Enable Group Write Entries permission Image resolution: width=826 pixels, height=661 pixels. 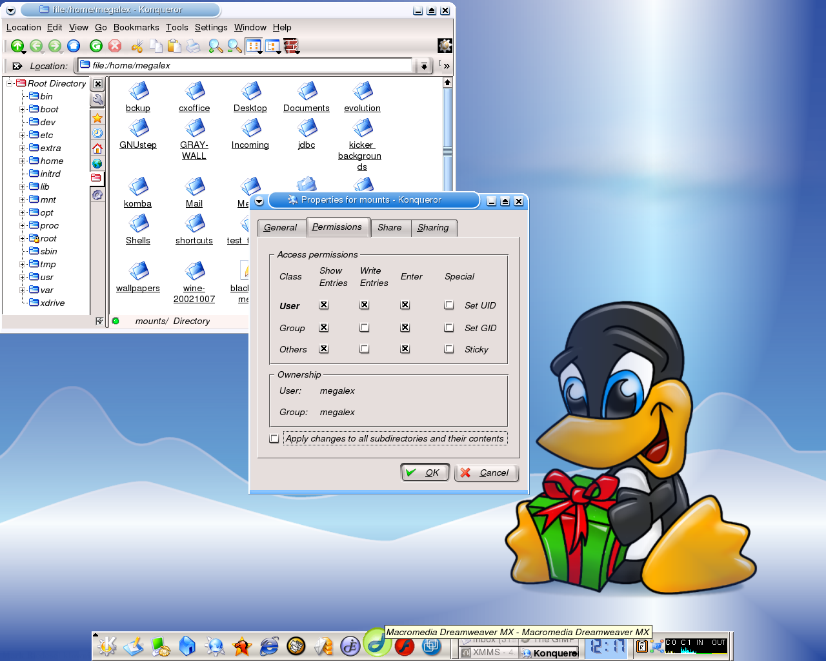[365, 327]
